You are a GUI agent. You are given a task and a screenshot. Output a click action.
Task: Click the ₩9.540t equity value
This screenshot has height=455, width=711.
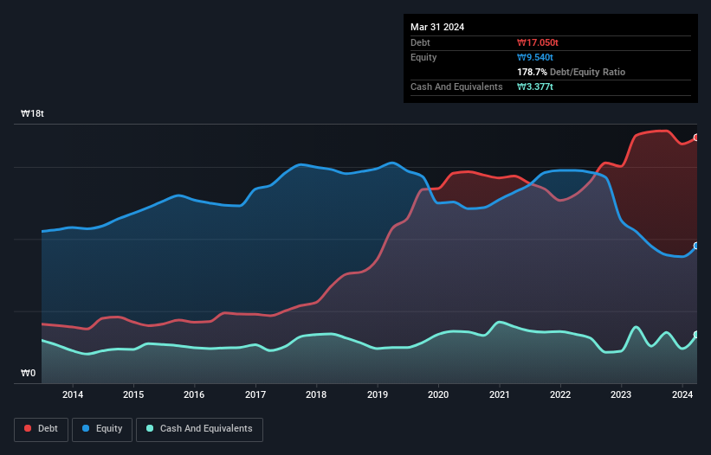535,57
